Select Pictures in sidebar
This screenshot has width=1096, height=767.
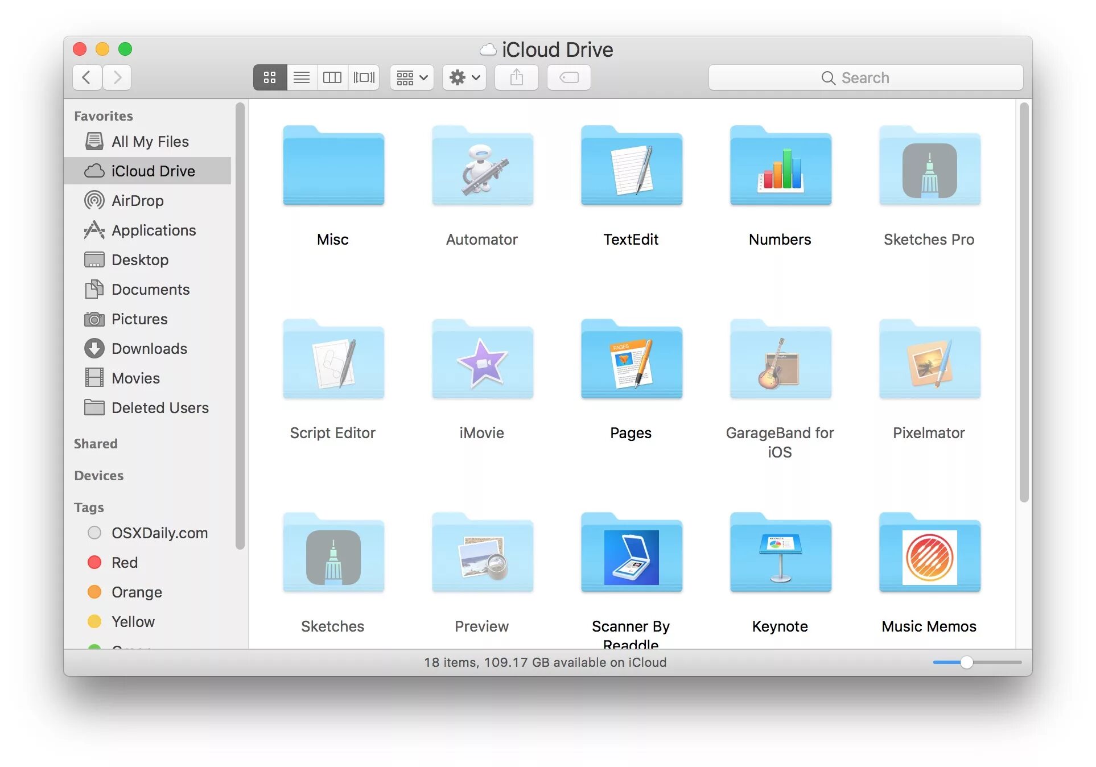tap(148, 319)
